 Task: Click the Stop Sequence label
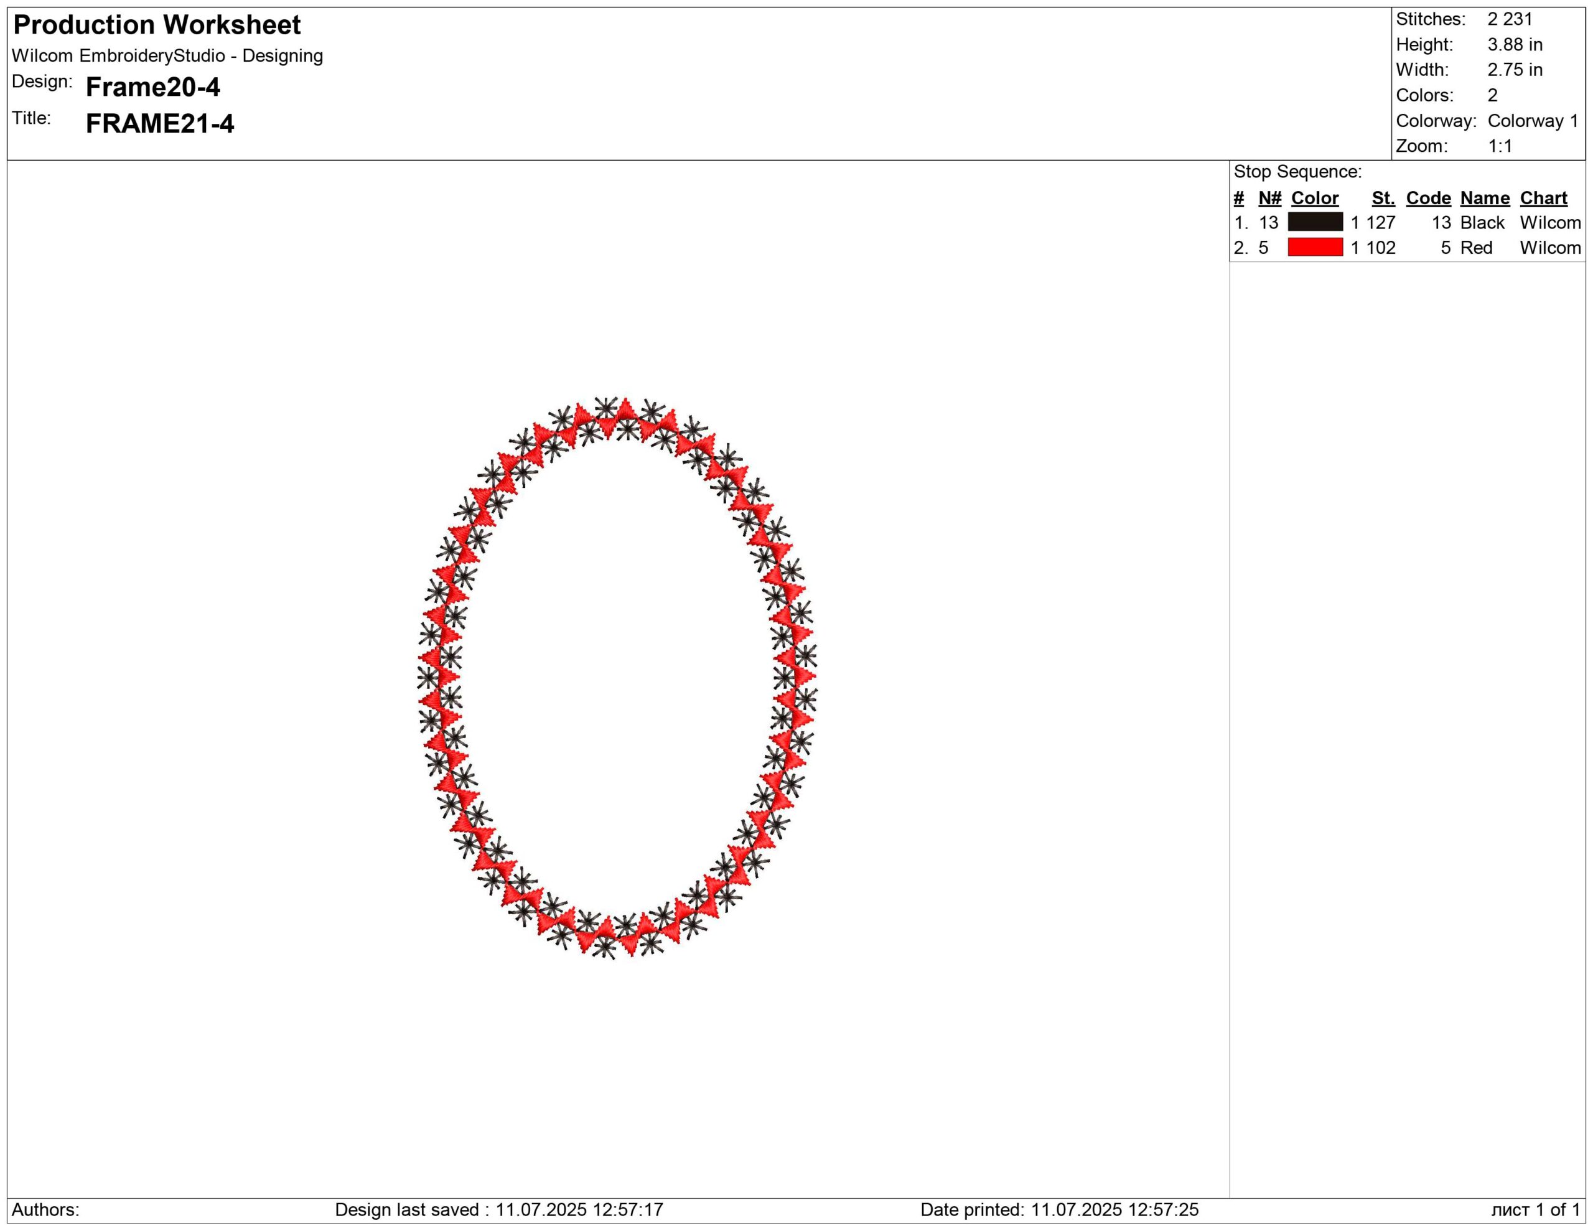[1297, 172]
